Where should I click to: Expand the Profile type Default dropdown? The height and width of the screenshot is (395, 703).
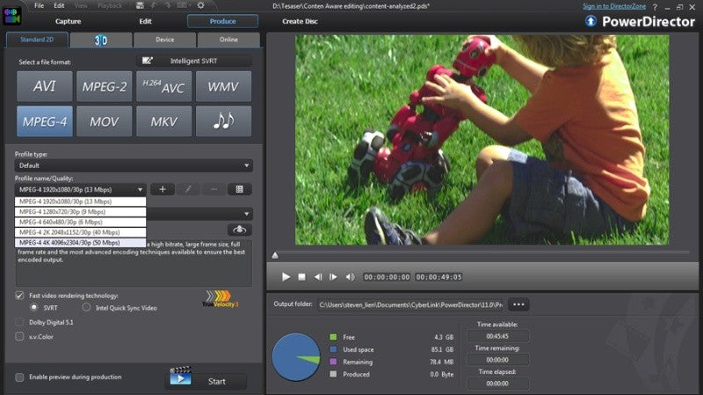[134, 165]
